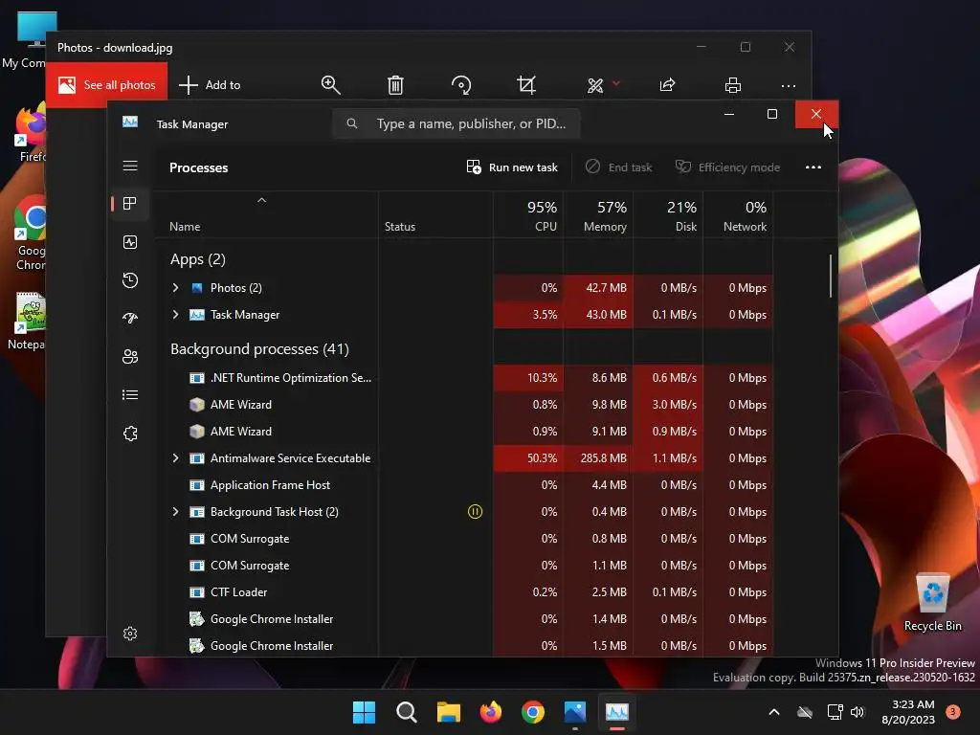The width and height of the screenshot is (980, 735).
Task: Open App history page in sidebar
Action: point(130,280)
